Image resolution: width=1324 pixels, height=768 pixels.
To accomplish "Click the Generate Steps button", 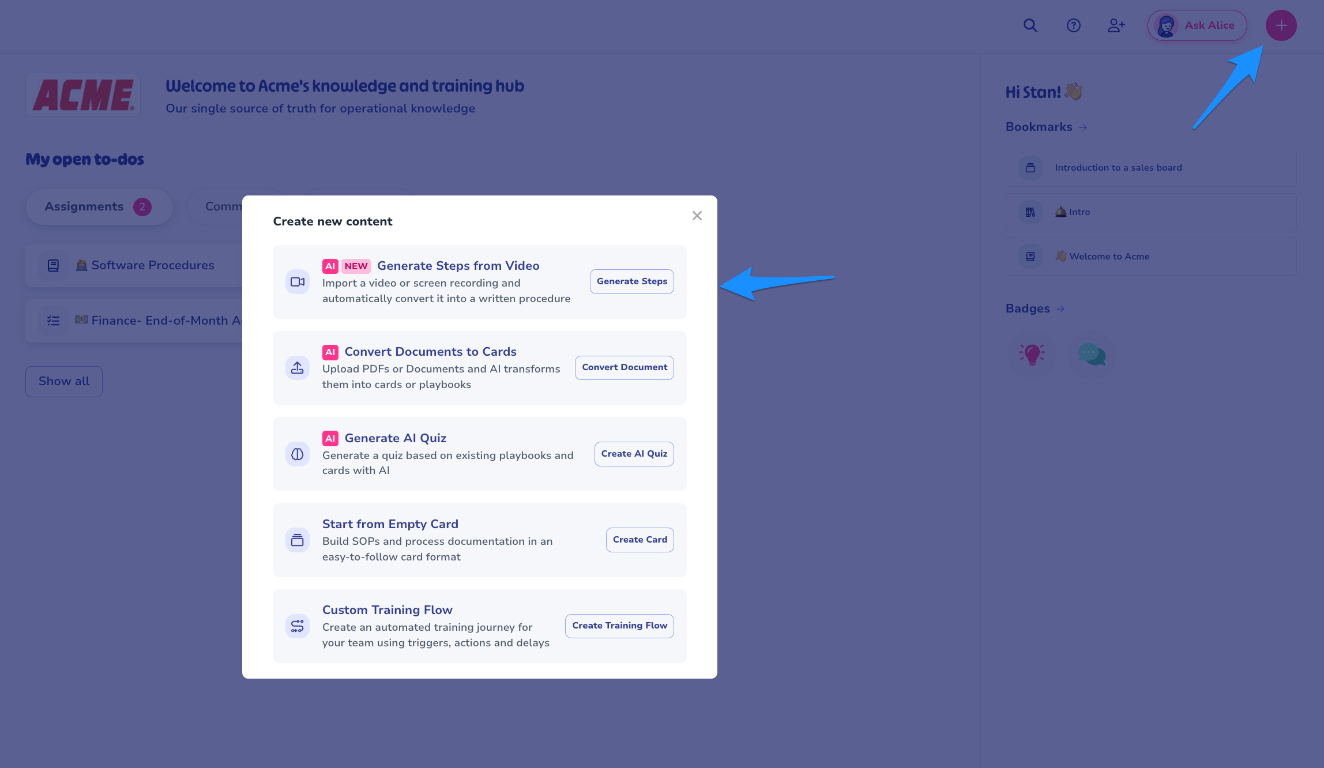I will pyautogui.click(x=631, y=281).
